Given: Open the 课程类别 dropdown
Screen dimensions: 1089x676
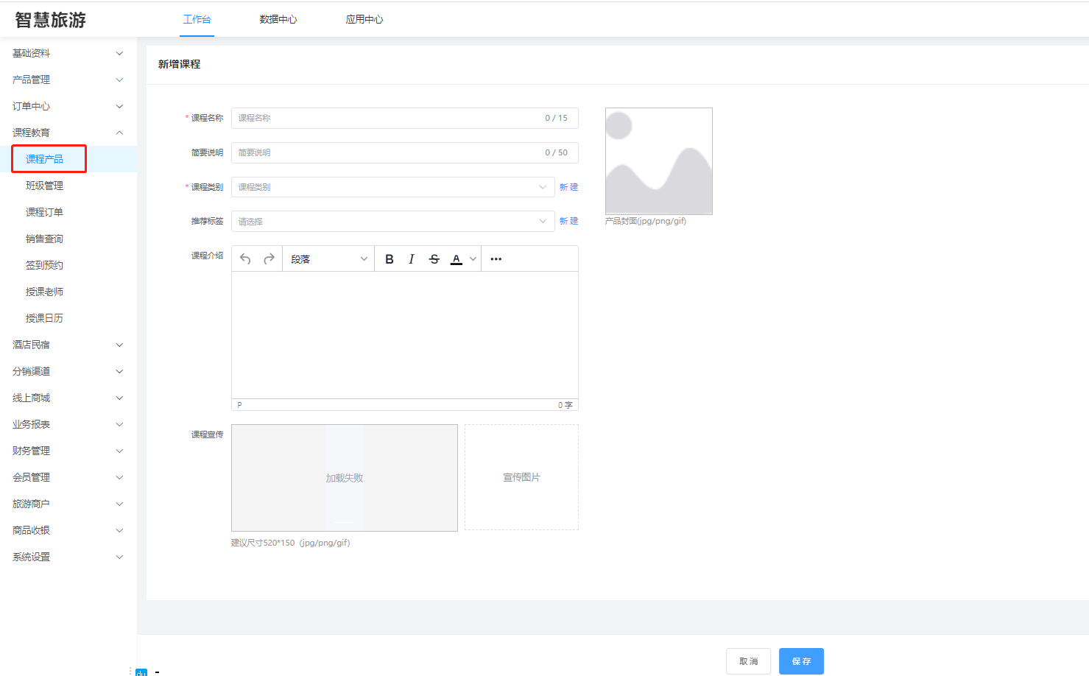Looking at the screenshot, I should tap(392, 187).
